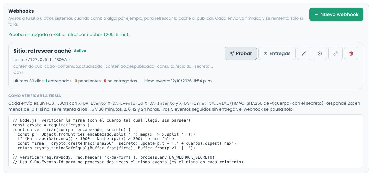Click the process.env.DA_WEBHOOK_SECRET comment line
This screenshot has width=373, height=184.
tap(114, 157)
